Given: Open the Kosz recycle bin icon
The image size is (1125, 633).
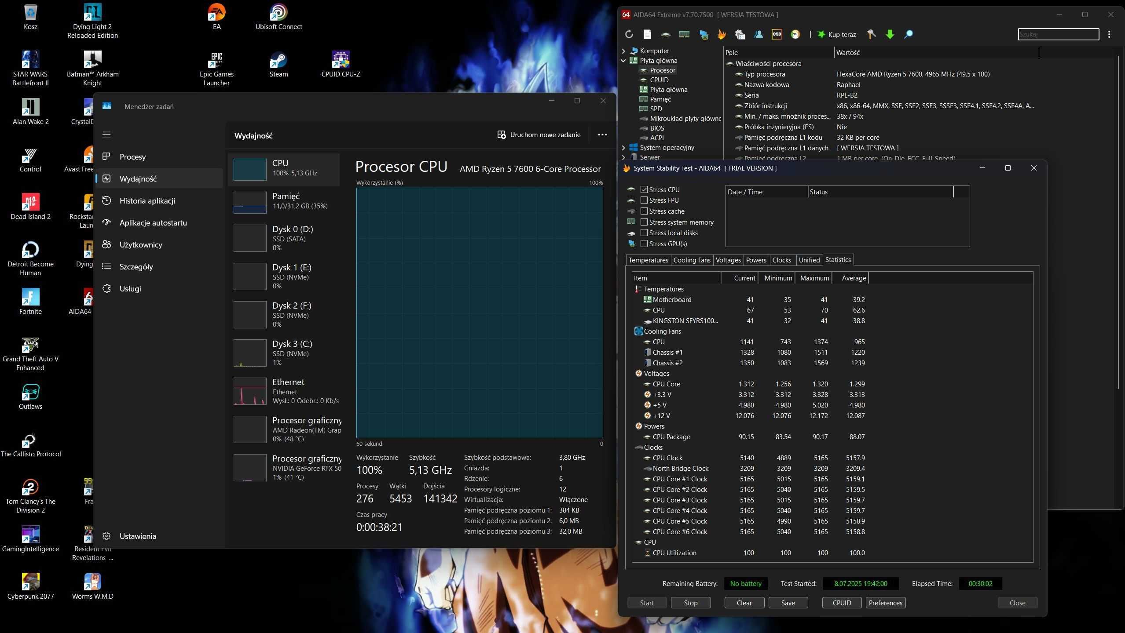Looking at the screenshot, I should (x=30, y=17).
